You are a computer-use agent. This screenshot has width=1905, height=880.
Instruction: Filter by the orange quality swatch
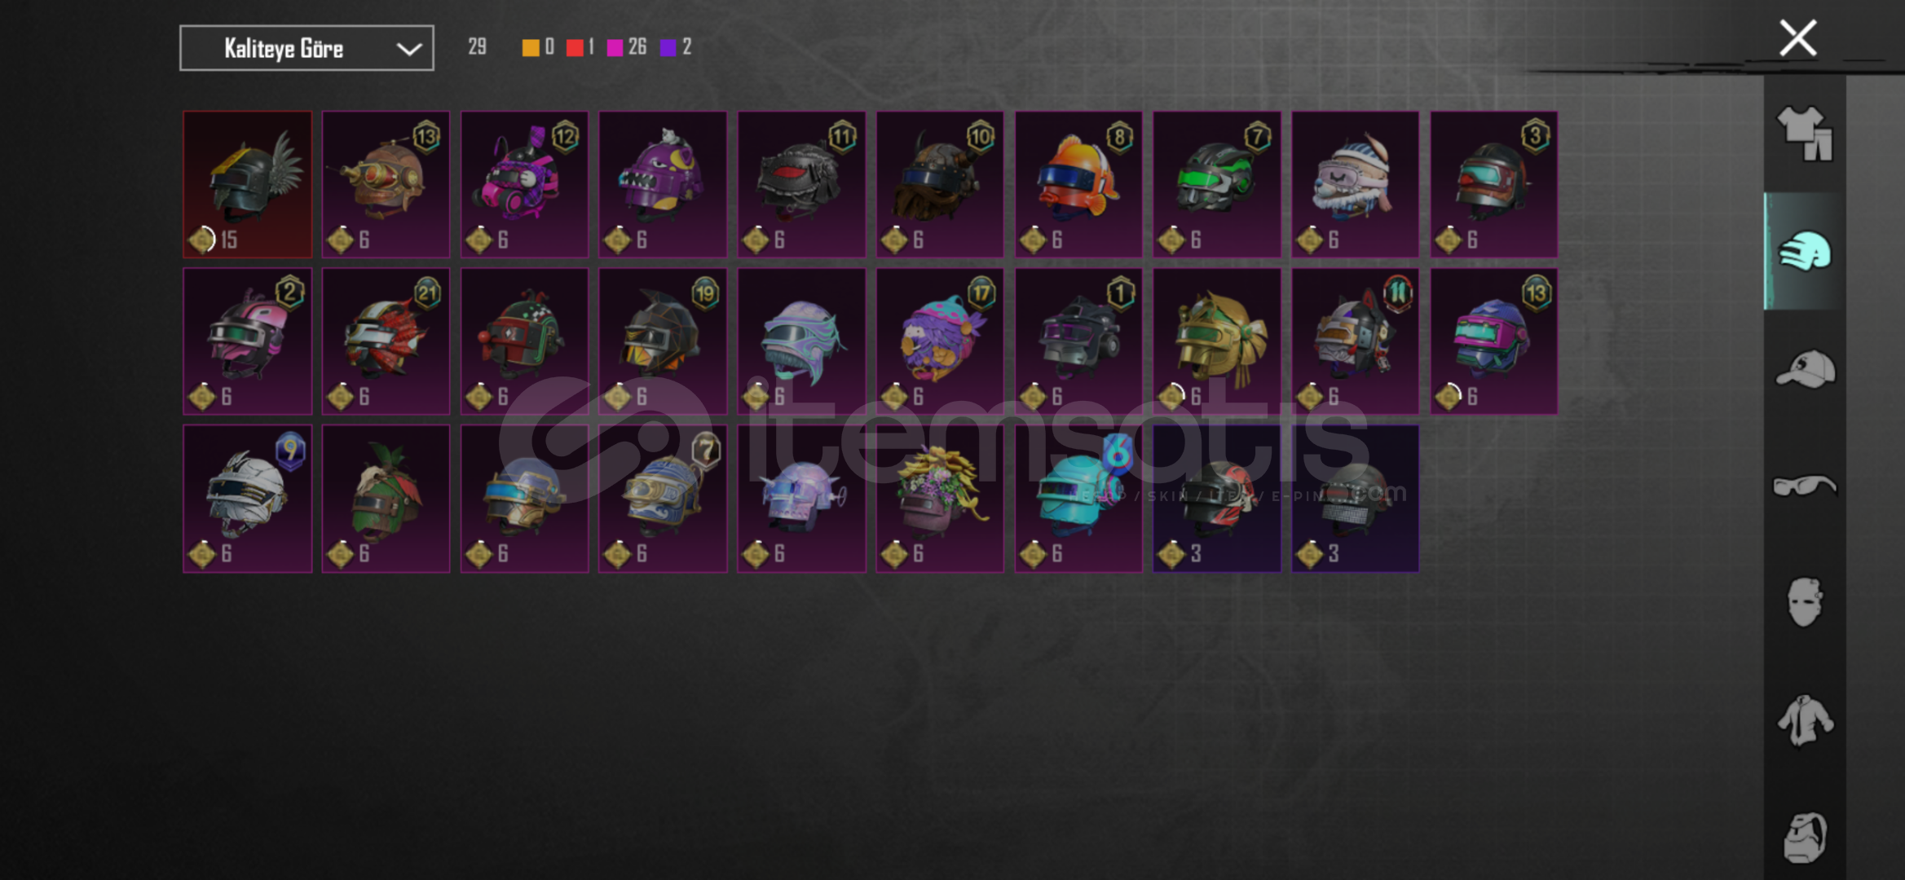pos(531,48)
